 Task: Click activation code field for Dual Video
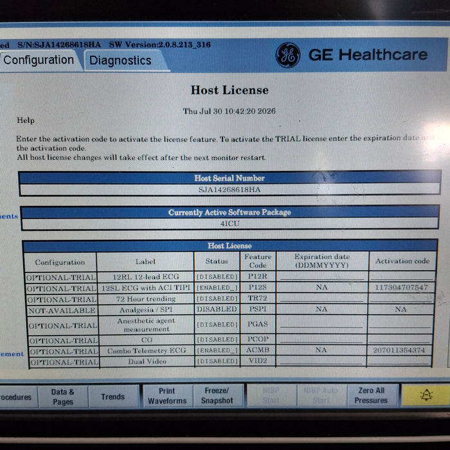click(399, 361)
